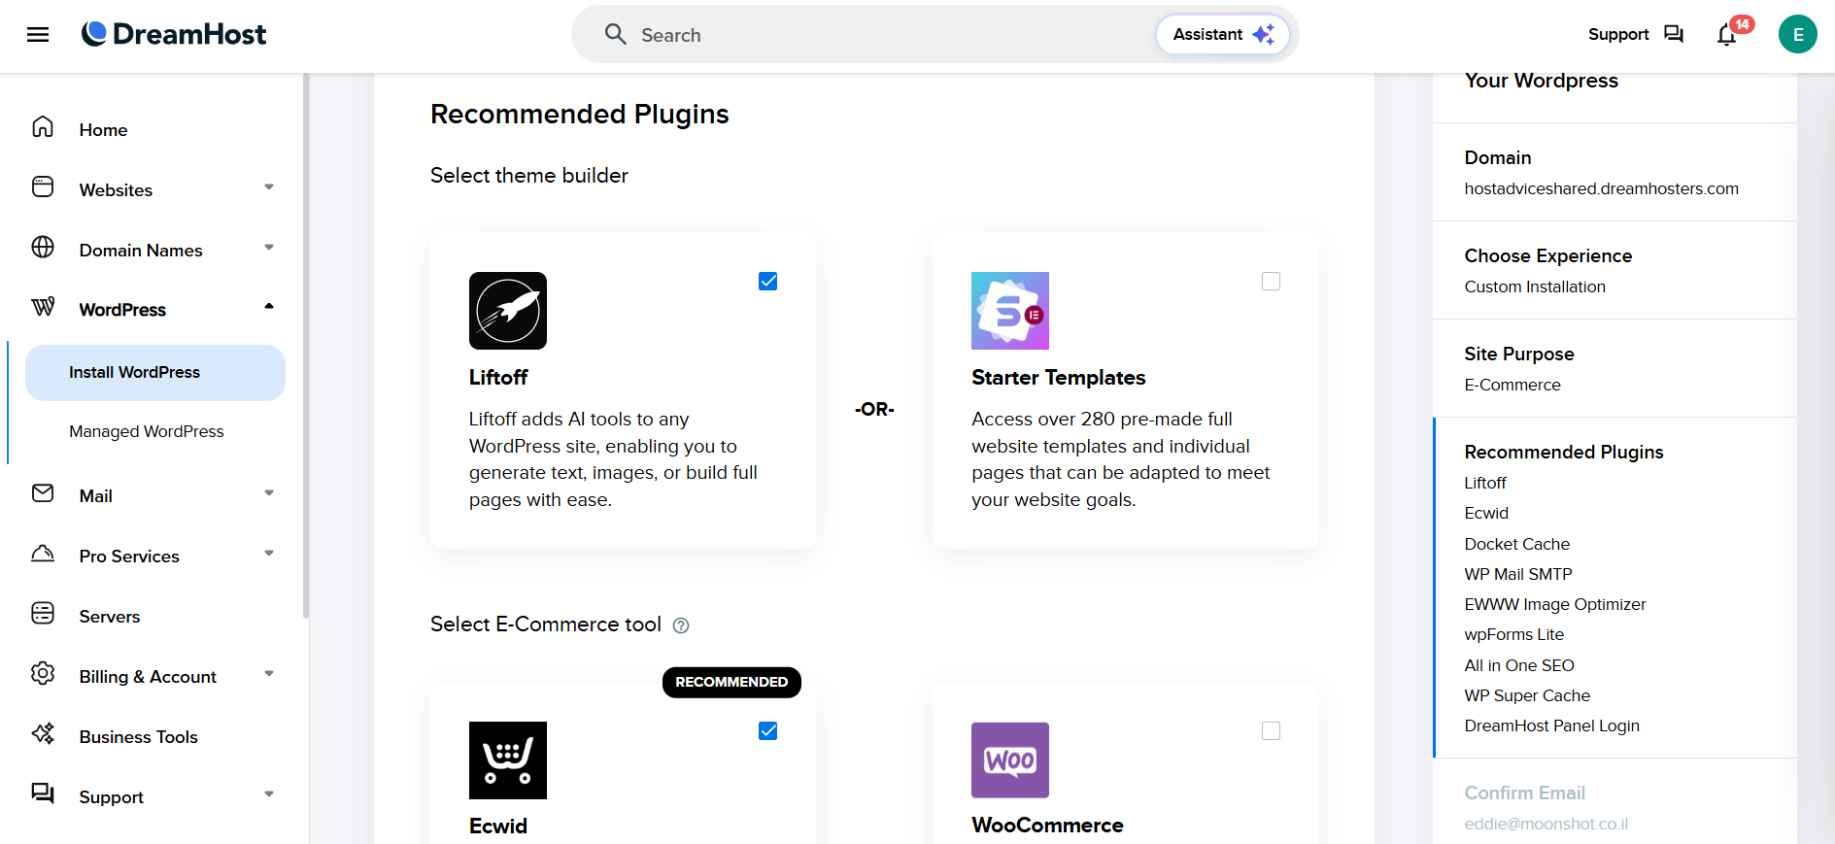
Task: Click Docket Cache in plugin list
Action: coord(1517,544)
